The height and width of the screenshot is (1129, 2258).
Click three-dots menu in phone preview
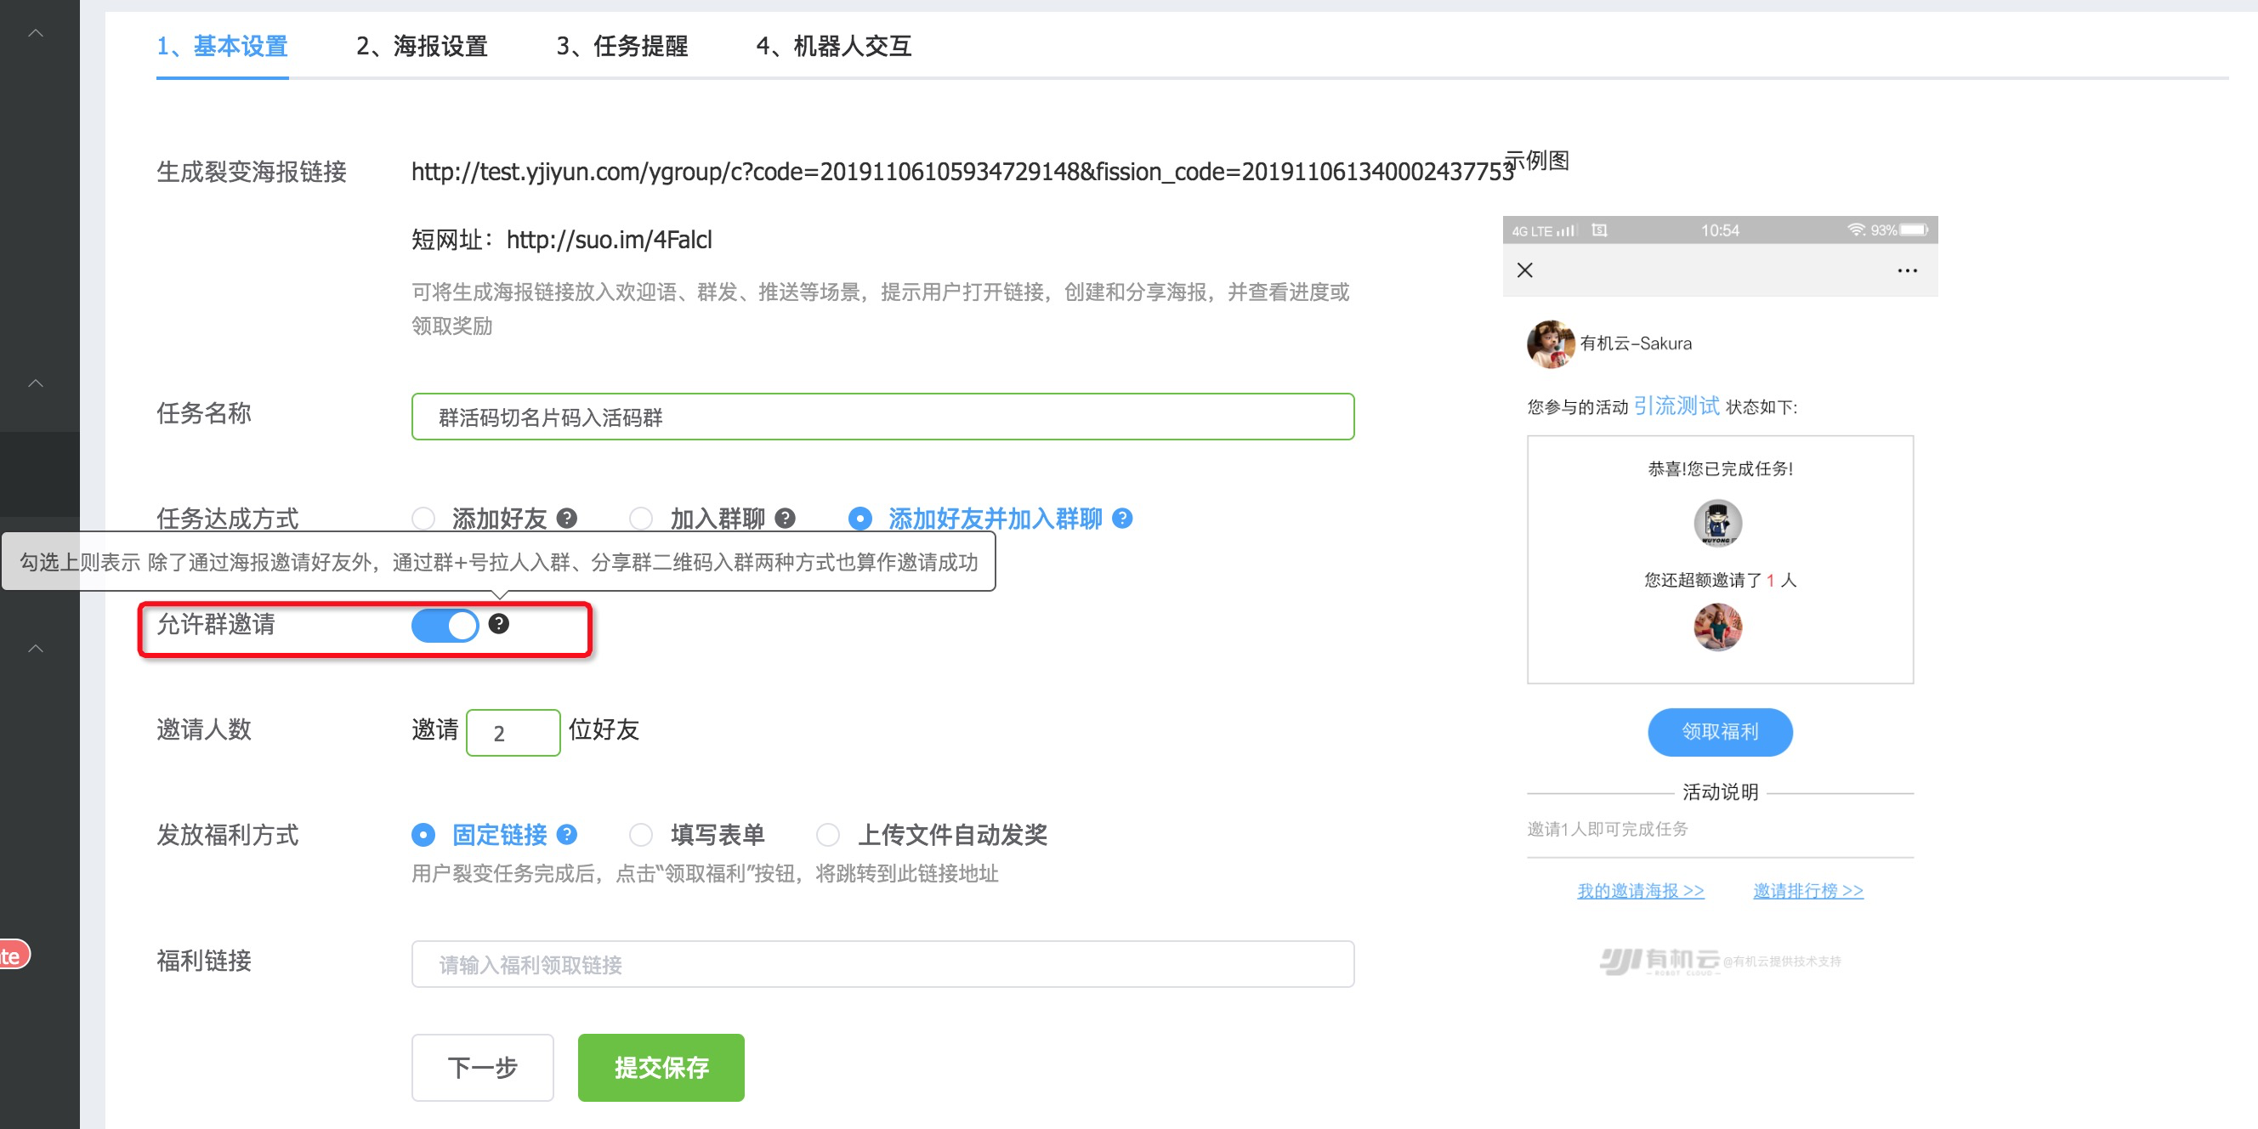click(1907, 270)
